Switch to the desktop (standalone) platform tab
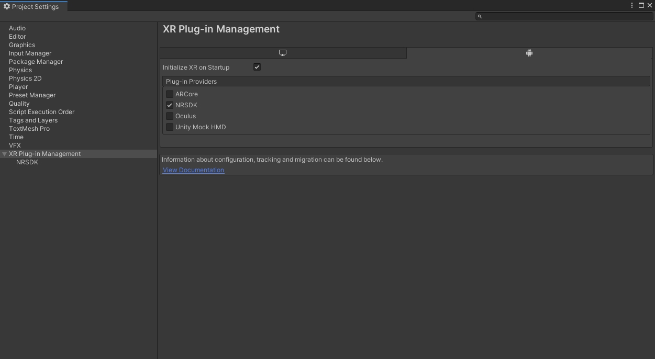The height and width of the screenshot is (359, 655). 283,53
